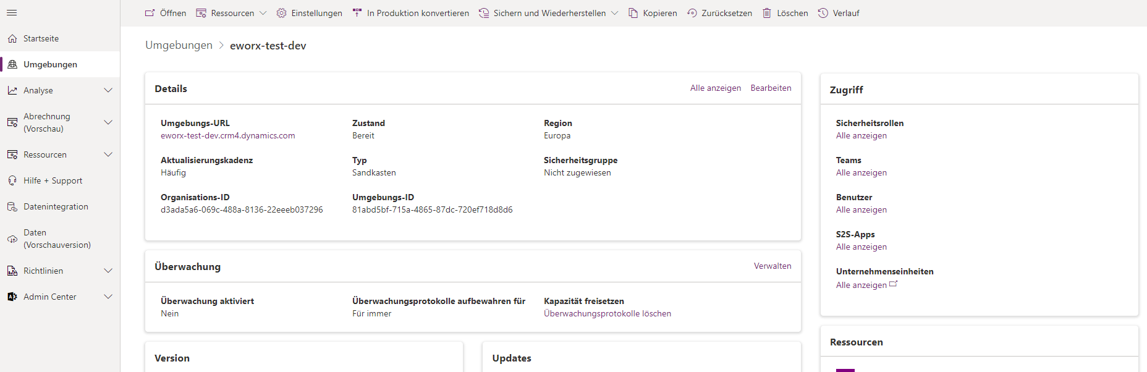This screenshot has width=1147, height=372.
Task: Click Kopieren in the command bar
Action: click(653, 13)
